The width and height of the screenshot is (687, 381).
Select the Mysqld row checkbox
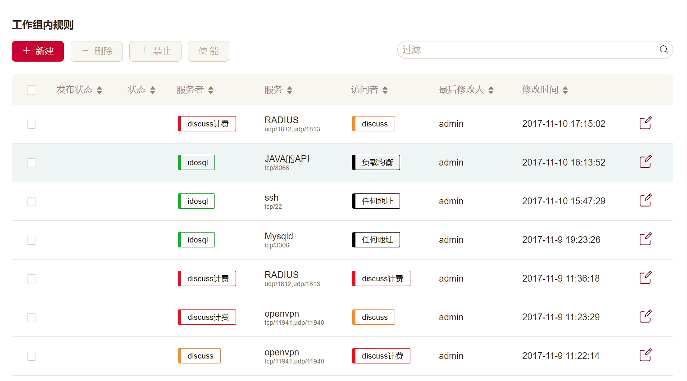[32, 240]
